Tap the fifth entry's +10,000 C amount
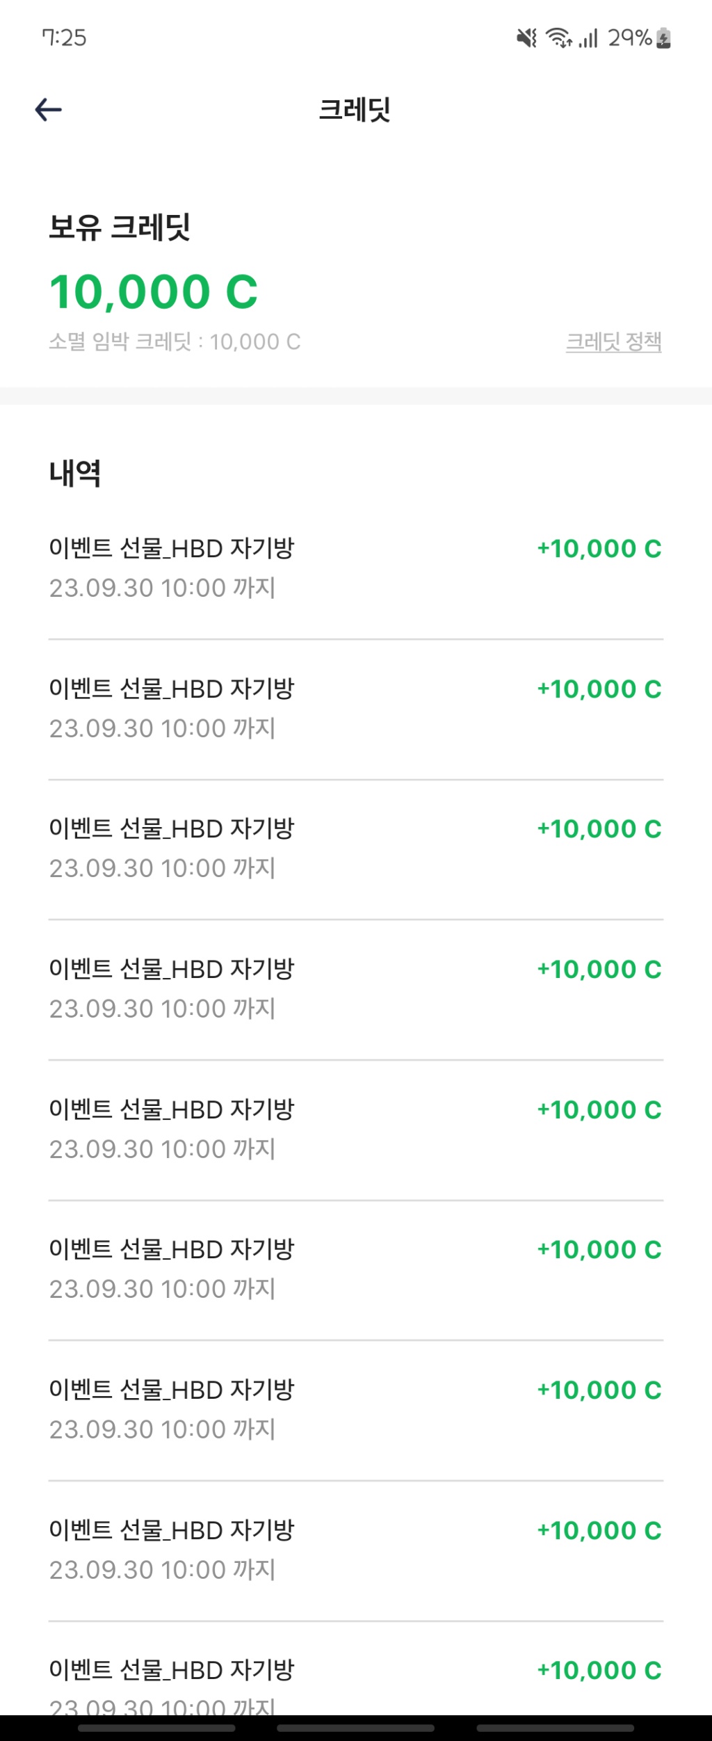 [599, 1110]
